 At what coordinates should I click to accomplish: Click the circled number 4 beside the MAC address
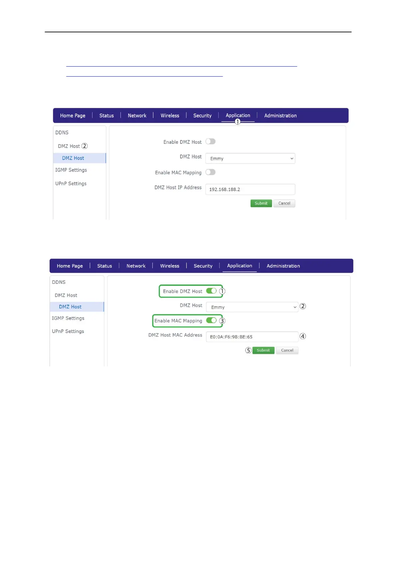tap(303, 336)
